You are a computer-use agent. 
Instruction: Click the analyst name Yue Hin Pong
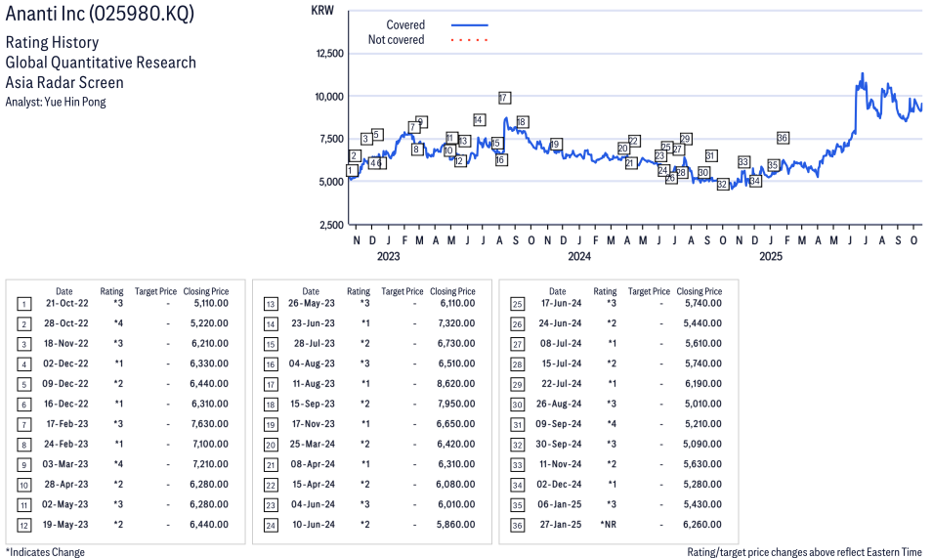(x=56, y=102)
